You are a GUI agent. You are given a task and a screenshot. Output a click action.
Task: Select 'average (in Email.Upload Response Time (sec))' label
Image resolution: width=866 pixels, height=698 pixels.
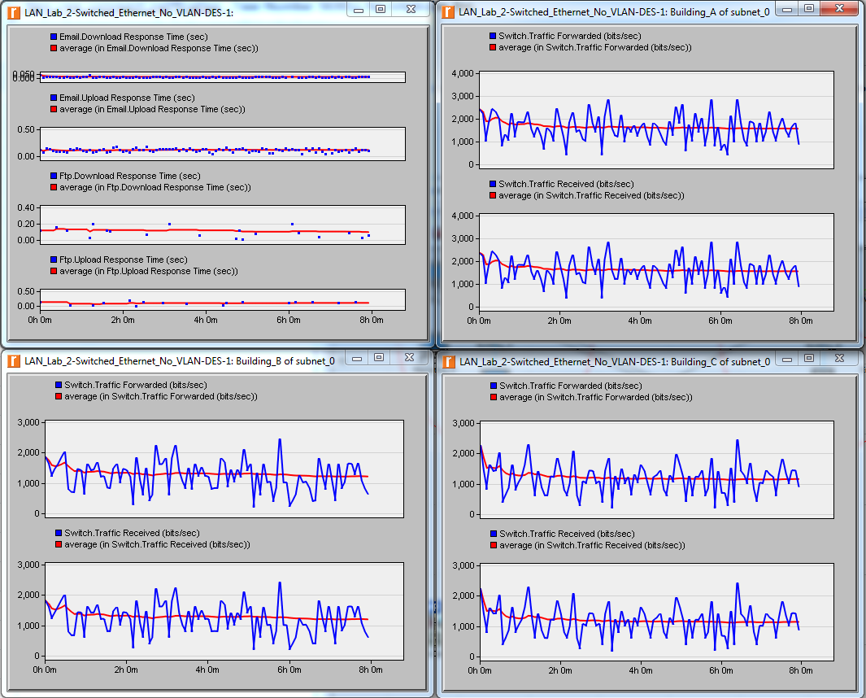pos(152,110)
